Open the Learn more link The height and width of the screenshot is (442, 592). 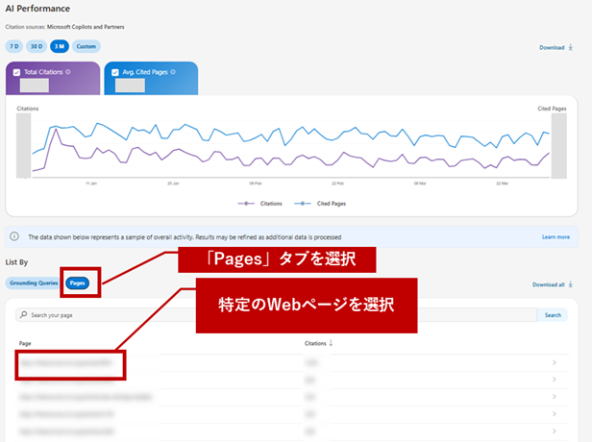pos(555,236)
